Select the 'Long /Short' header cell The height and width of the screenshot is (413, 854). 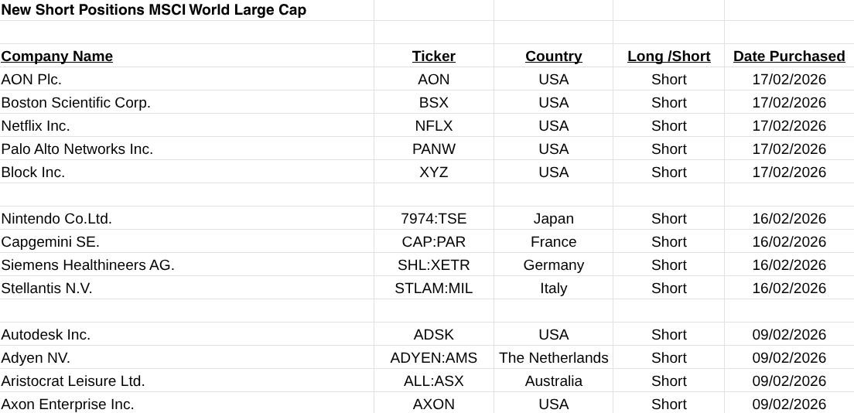[x=668, y=56]
